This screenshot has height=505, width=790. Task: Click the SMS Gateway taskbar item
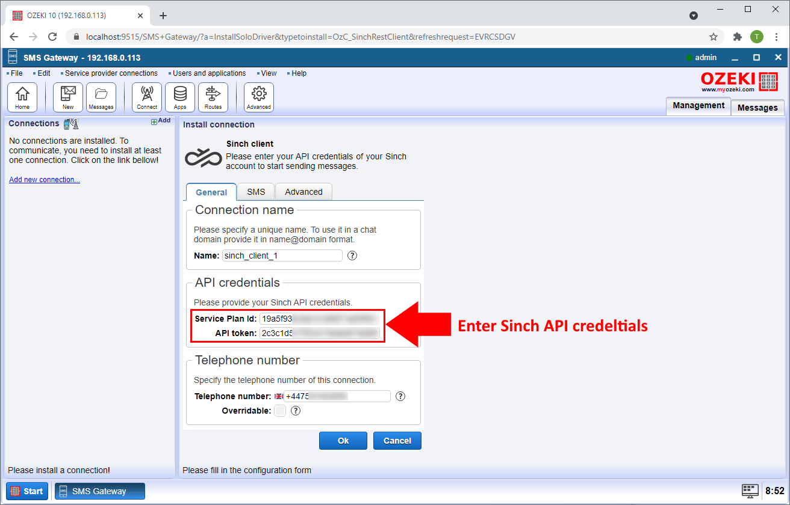pos(100,491)
